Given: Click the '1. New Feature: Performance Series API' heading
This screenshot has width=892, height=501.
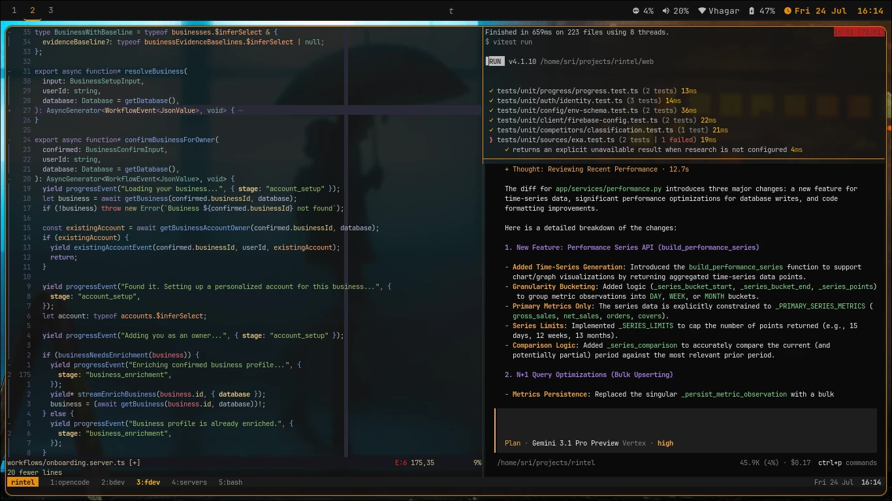Looking at the screenshot, I should click(632, 248).
